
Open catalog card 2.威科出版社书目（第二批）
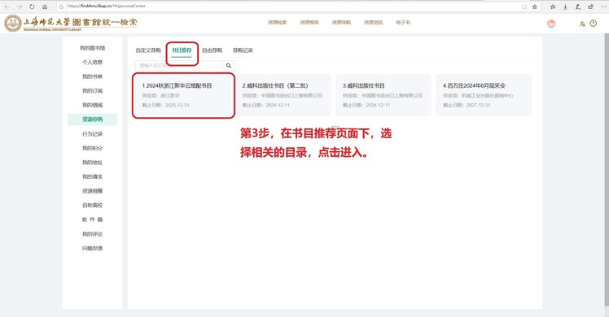(283, 95)
